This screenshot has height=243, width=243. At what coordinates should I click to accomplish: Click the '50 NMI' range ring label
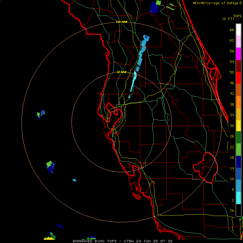(122, 72)
